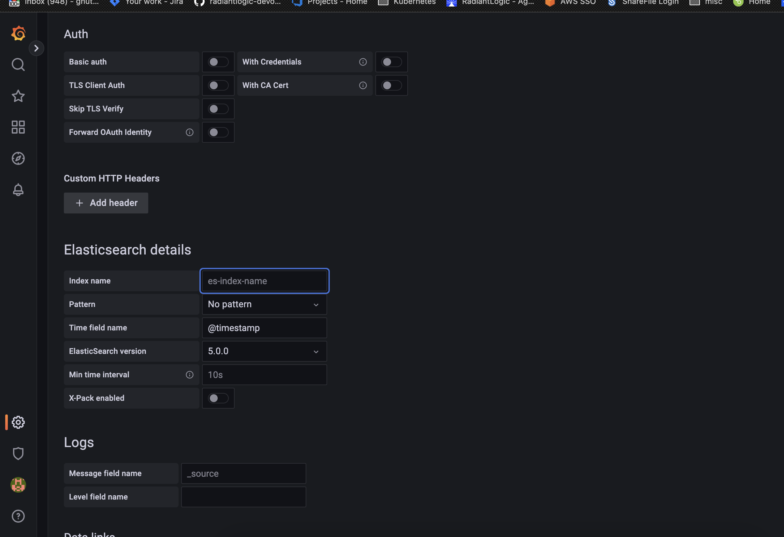Click the Add header button
The width and height of the screenshot is (784, 537).
(x=106, y=203)
